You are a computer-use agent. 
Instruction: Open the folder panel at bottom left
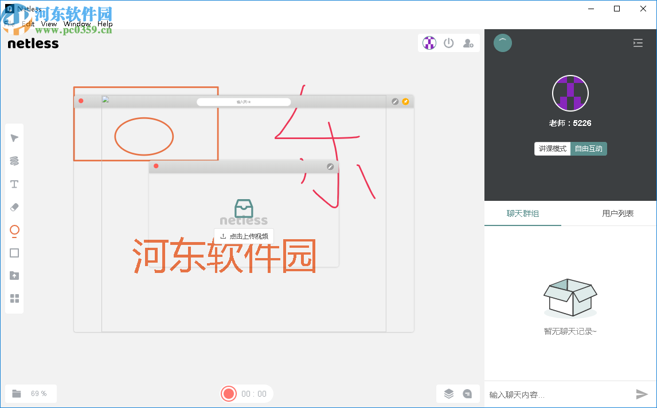point(15,394)
